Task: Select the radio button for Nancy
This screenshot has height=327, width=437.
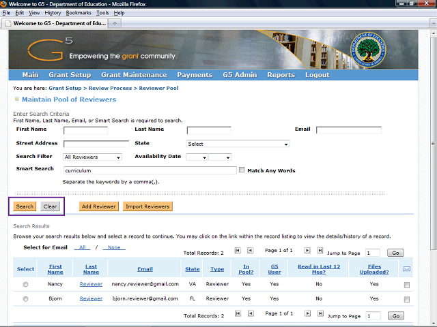Action: tap(26, 284)
